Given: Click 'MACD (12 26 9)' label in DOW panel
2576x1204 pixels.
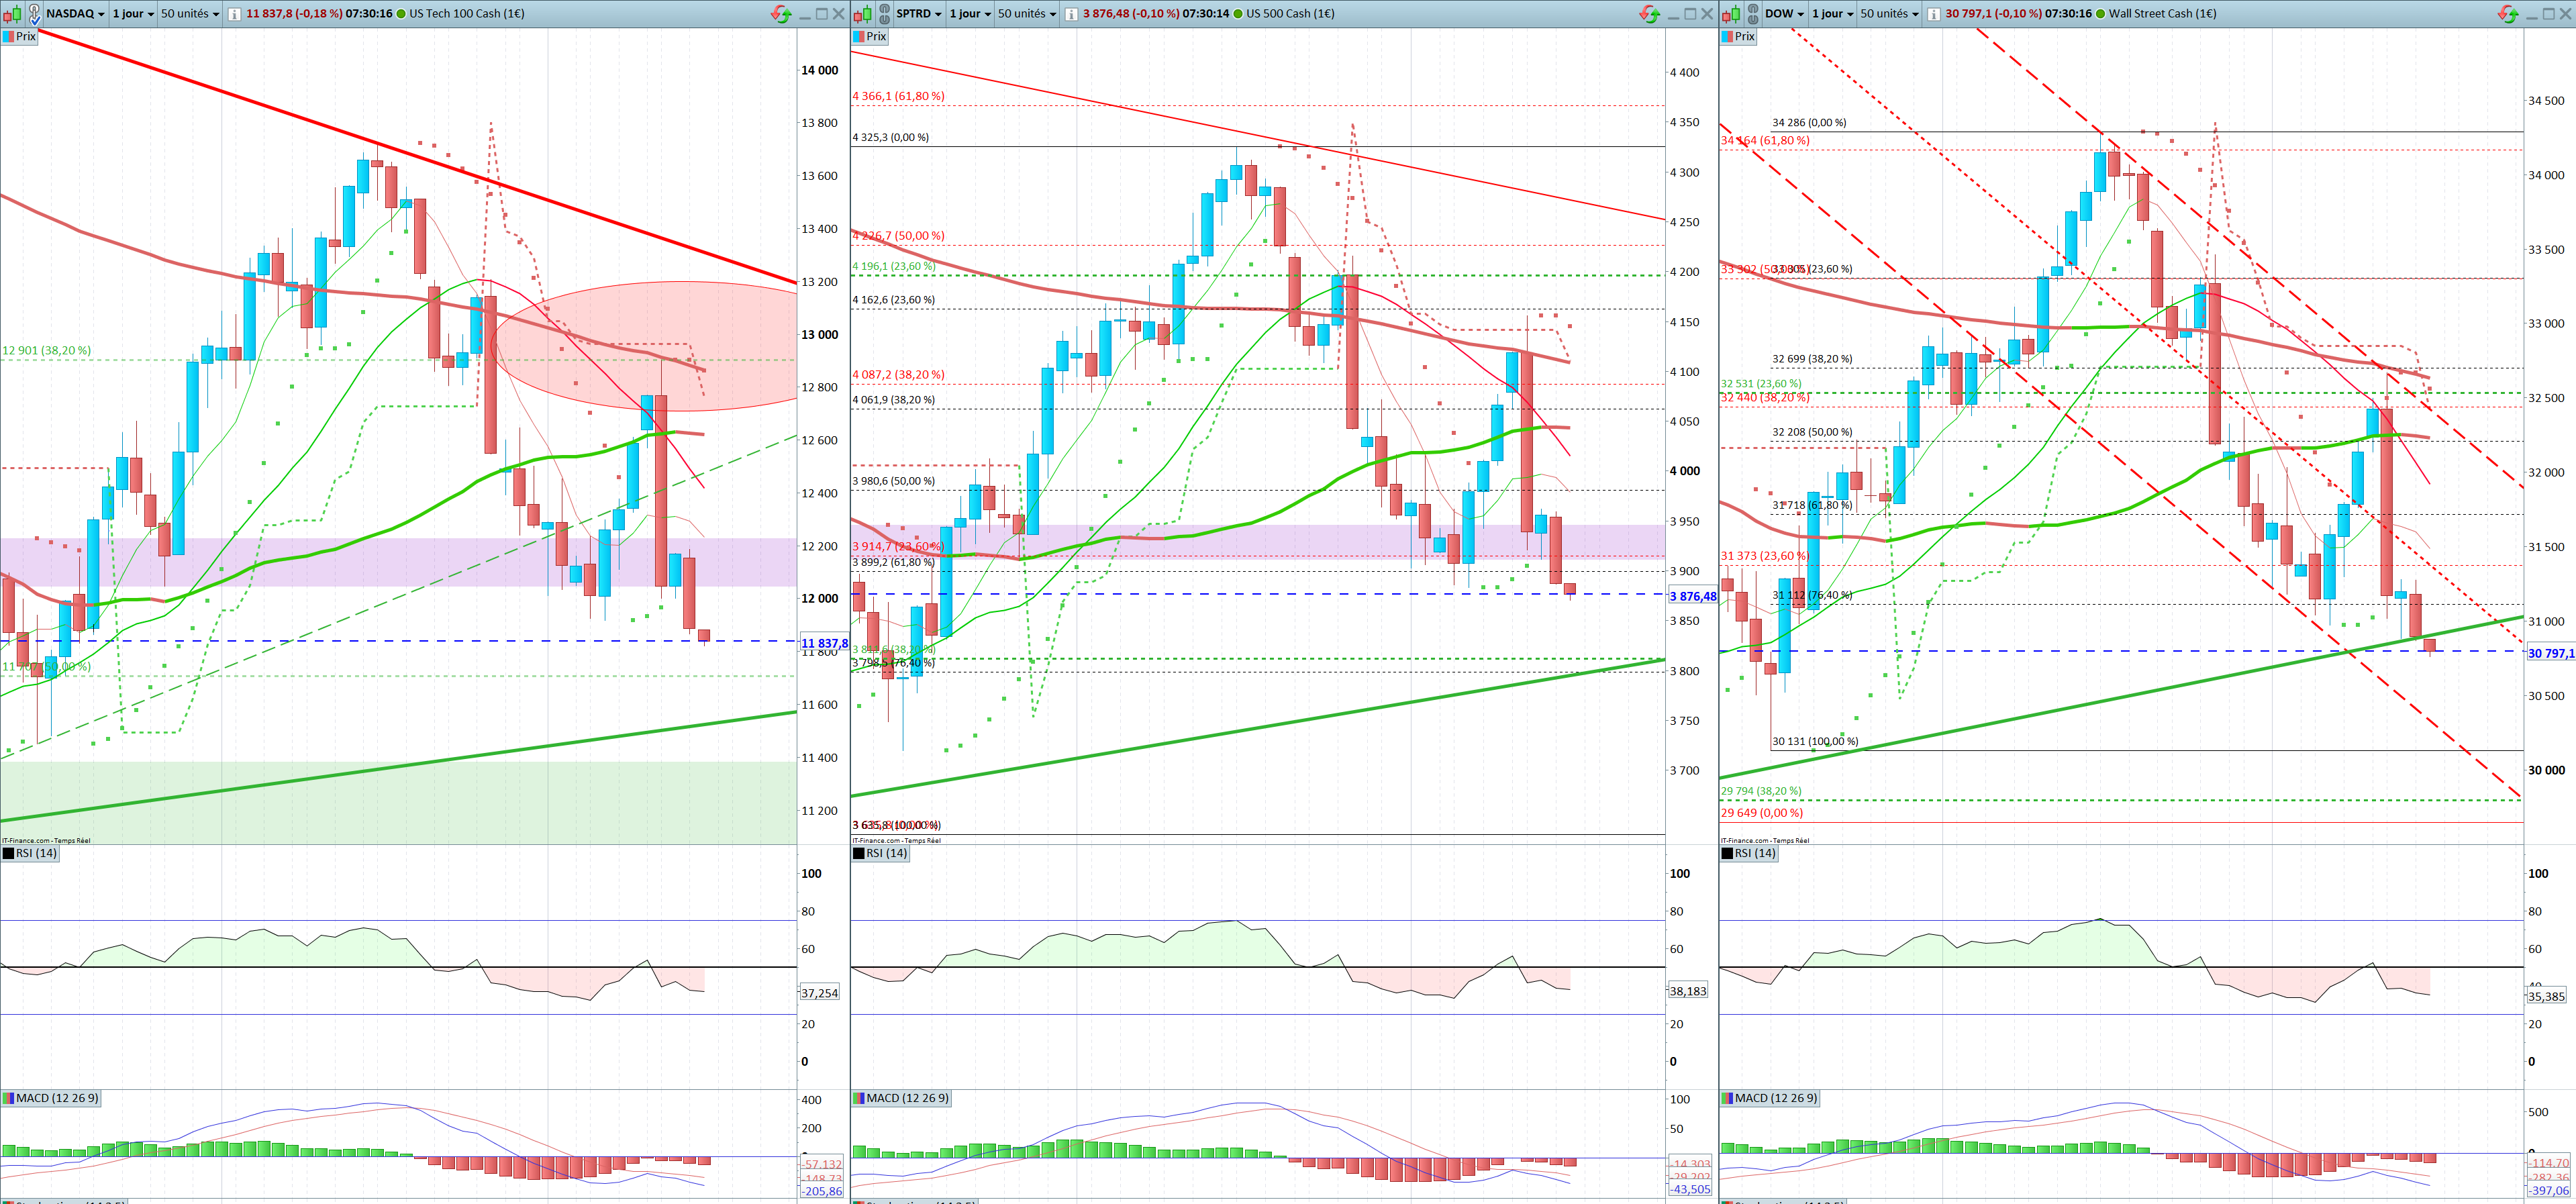Looking at the screenshot, I should point(1776,1098).
